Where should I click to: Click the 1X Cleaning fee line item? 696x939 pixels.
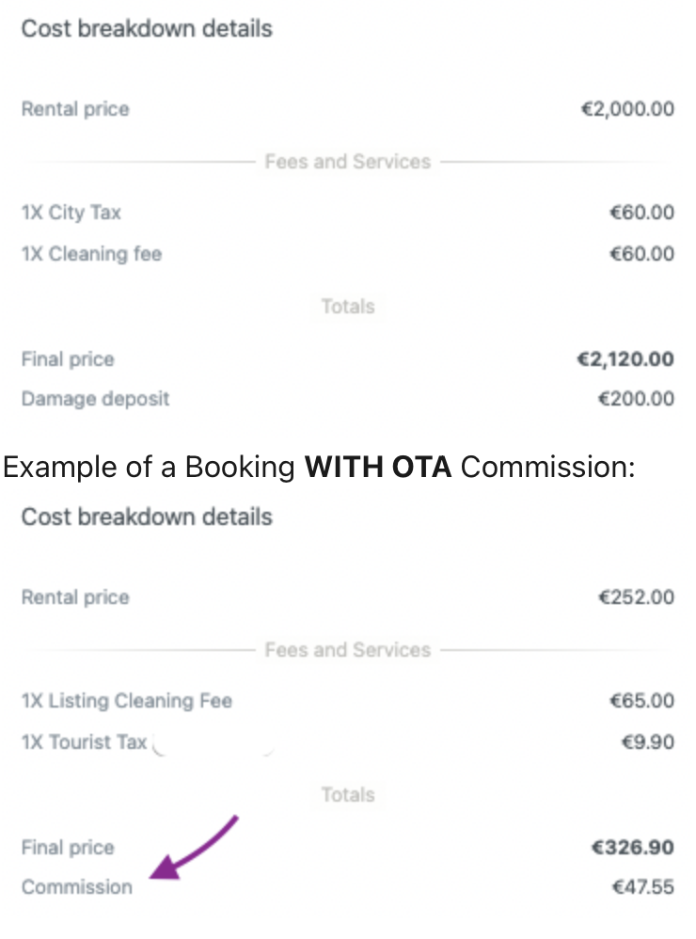[x=91, y=254]
